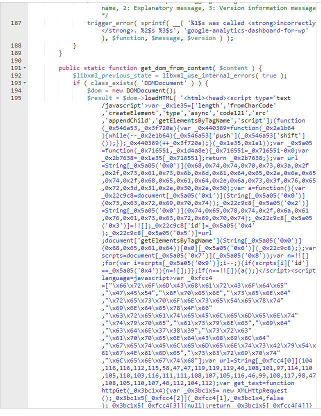
Task: Click 'new XMLHttpRequest' text
Action: (x=255, y=391)
